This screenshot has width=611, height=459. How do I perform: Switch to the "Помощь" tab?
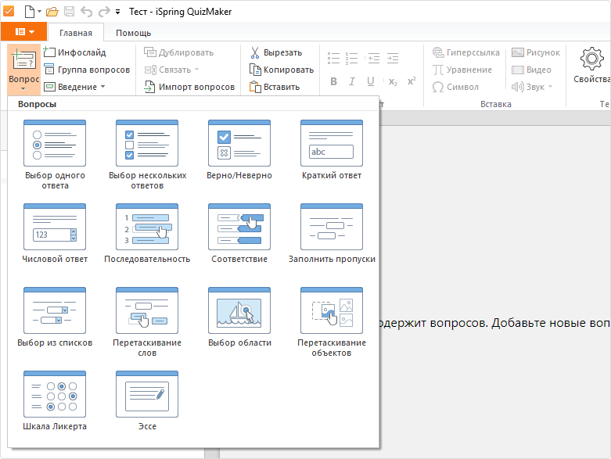pyautogui.click(x=133, y=33)
